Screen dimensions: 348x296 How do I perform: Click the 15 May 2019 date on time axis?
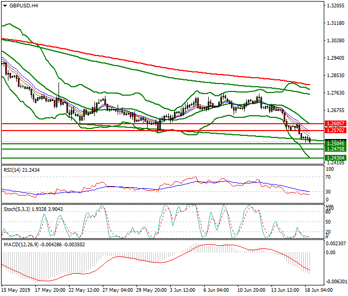[x=15, y=290]
